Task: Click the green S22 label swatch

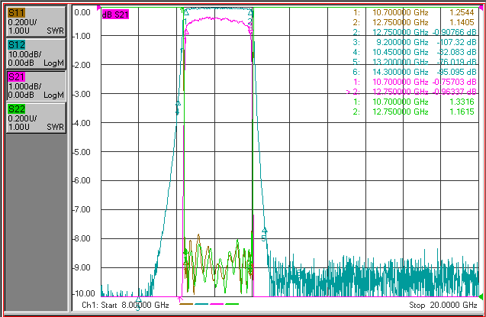Action: pos(17,109)
